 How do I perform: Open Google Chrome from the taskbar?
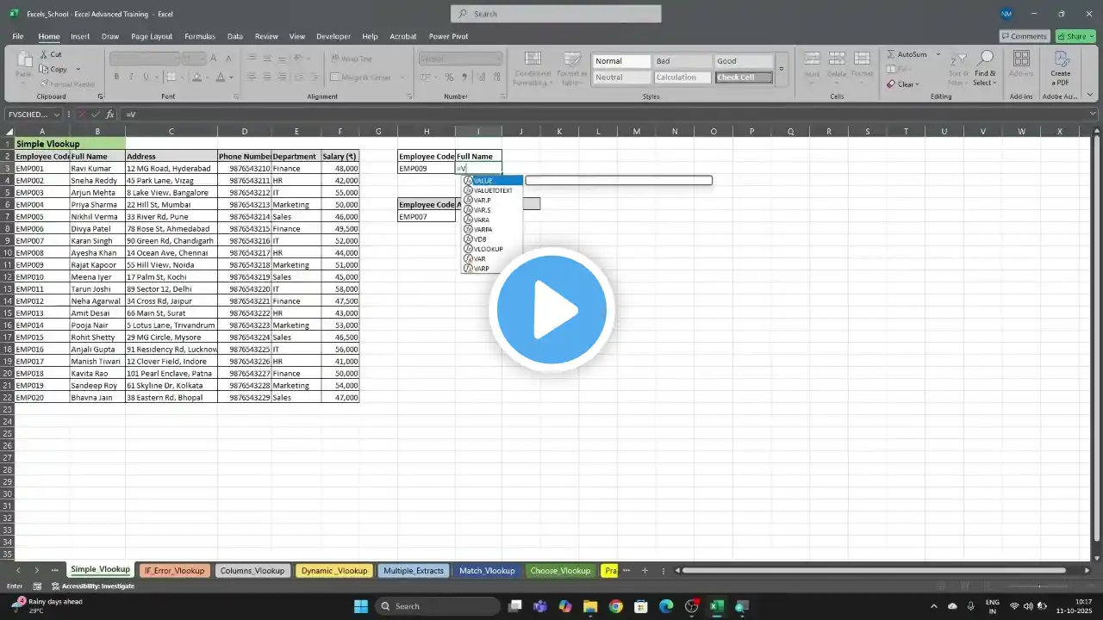click(x=615, y=606)
